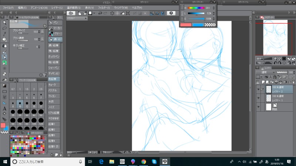Select the eyedropper tool
This screenshot has height=166, width=296.
pyautogui.click(x=4, y=34)
